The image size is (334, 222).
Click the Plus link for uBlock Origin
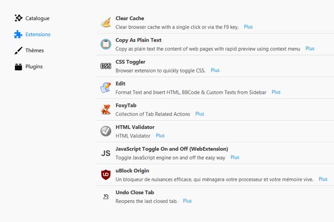323,179
